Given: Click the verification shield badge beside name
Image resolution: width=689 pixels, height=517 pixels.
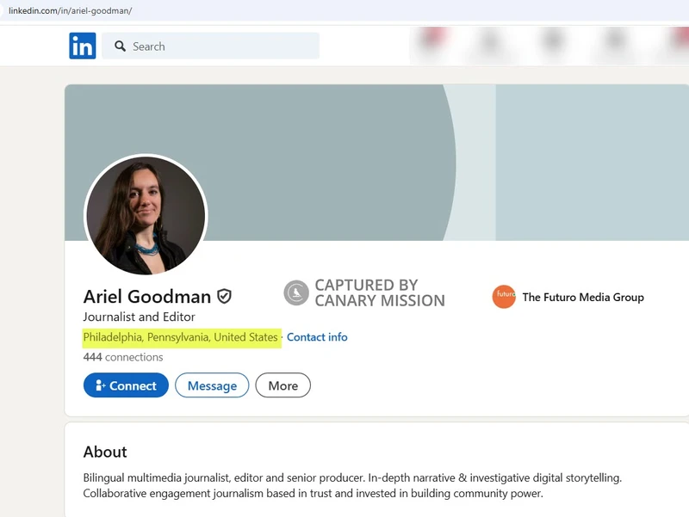Looking at the screenshot, I should [x=225, y=296].
